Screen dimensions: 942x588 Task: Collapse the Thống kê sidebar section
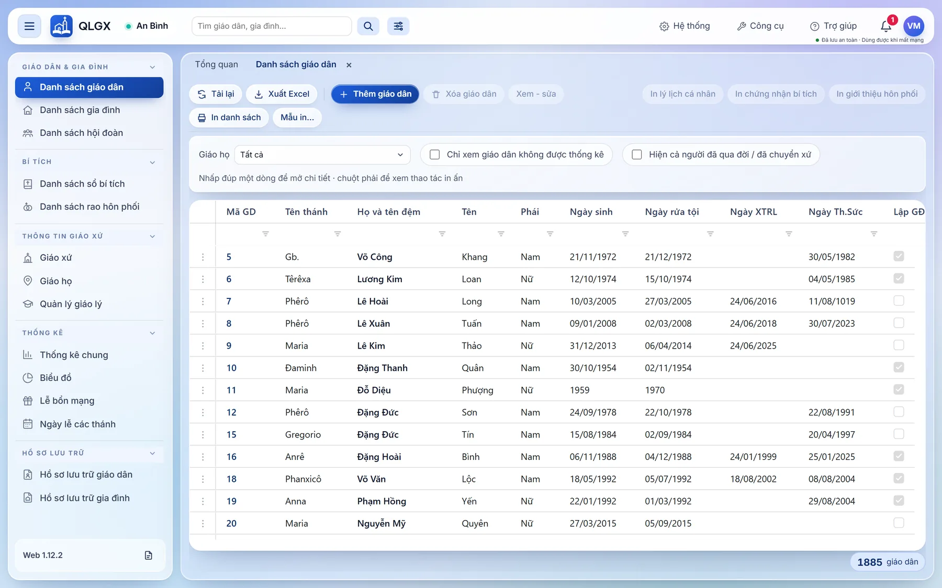(x=152, y=333)
